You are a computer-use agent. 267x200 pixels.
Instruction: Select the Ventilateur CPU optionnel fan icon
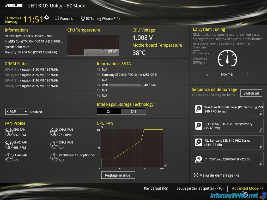pos(54,158)
